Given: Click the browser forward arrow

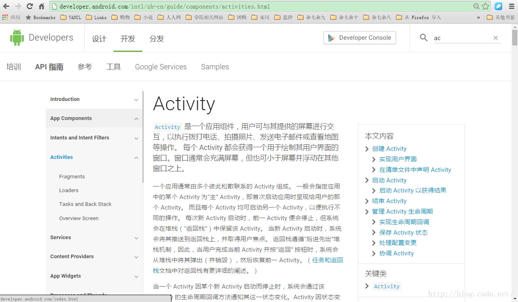Looking at the screenshot, I should tap(18, 6).
